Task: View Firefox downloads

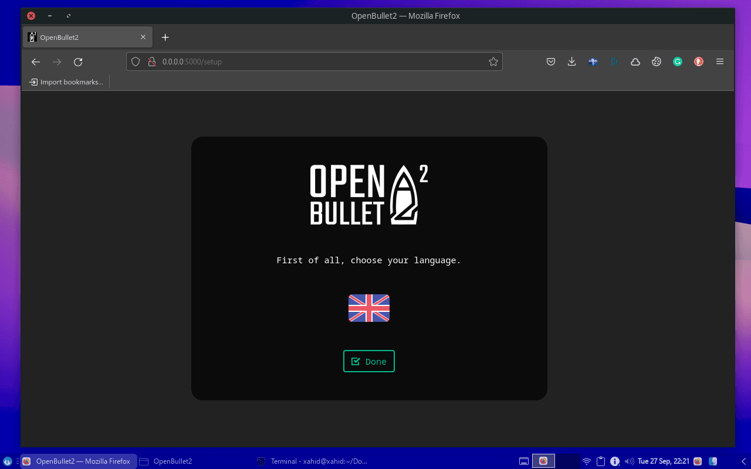Action: click(571, 61)
